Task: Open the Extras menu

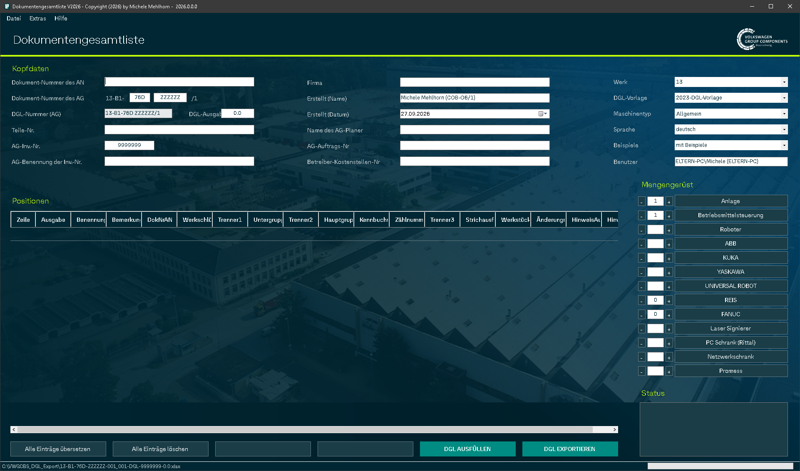Action: coord(38,18)
